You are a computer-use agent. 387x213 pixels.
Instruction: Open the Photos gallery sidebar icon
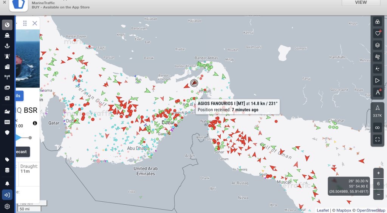pos(7,87)
